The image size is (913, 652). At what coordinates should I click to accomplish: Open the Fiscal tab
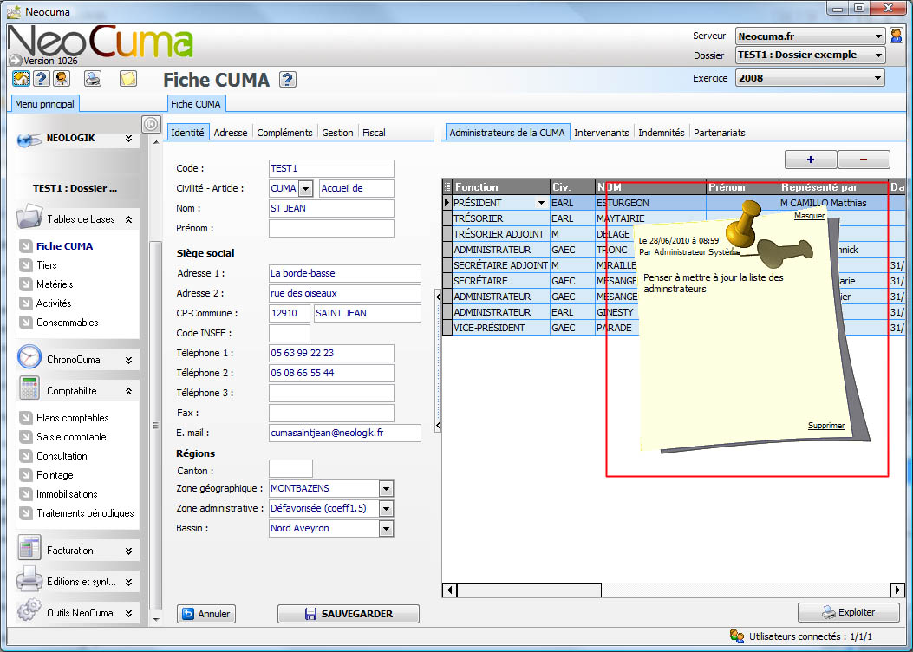click(374, 133)
